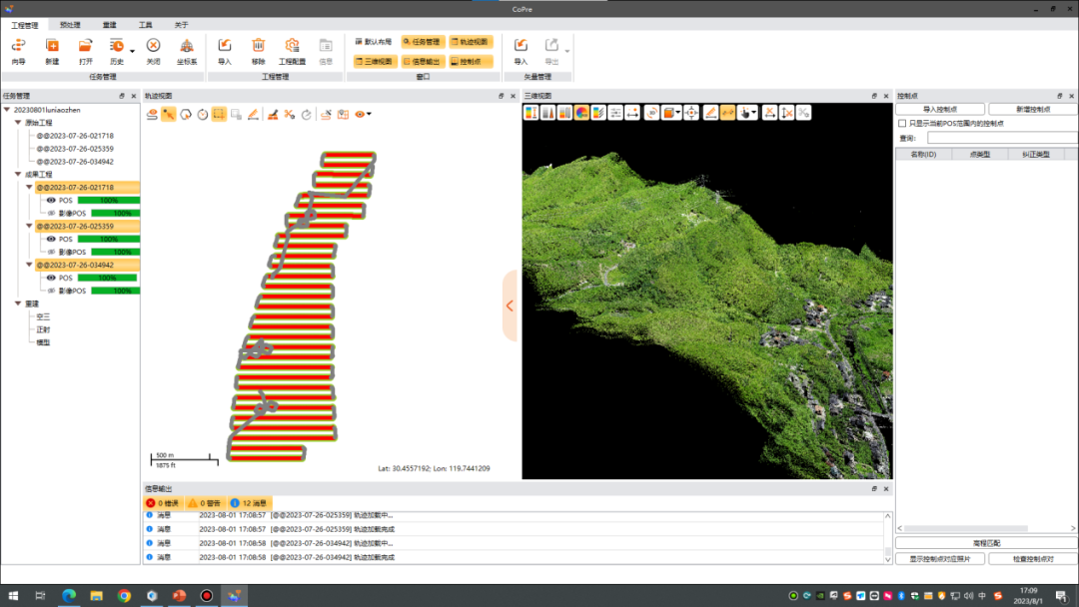Toggle POS visibility eye under @@2023-07-26-034942

[51, 278]
